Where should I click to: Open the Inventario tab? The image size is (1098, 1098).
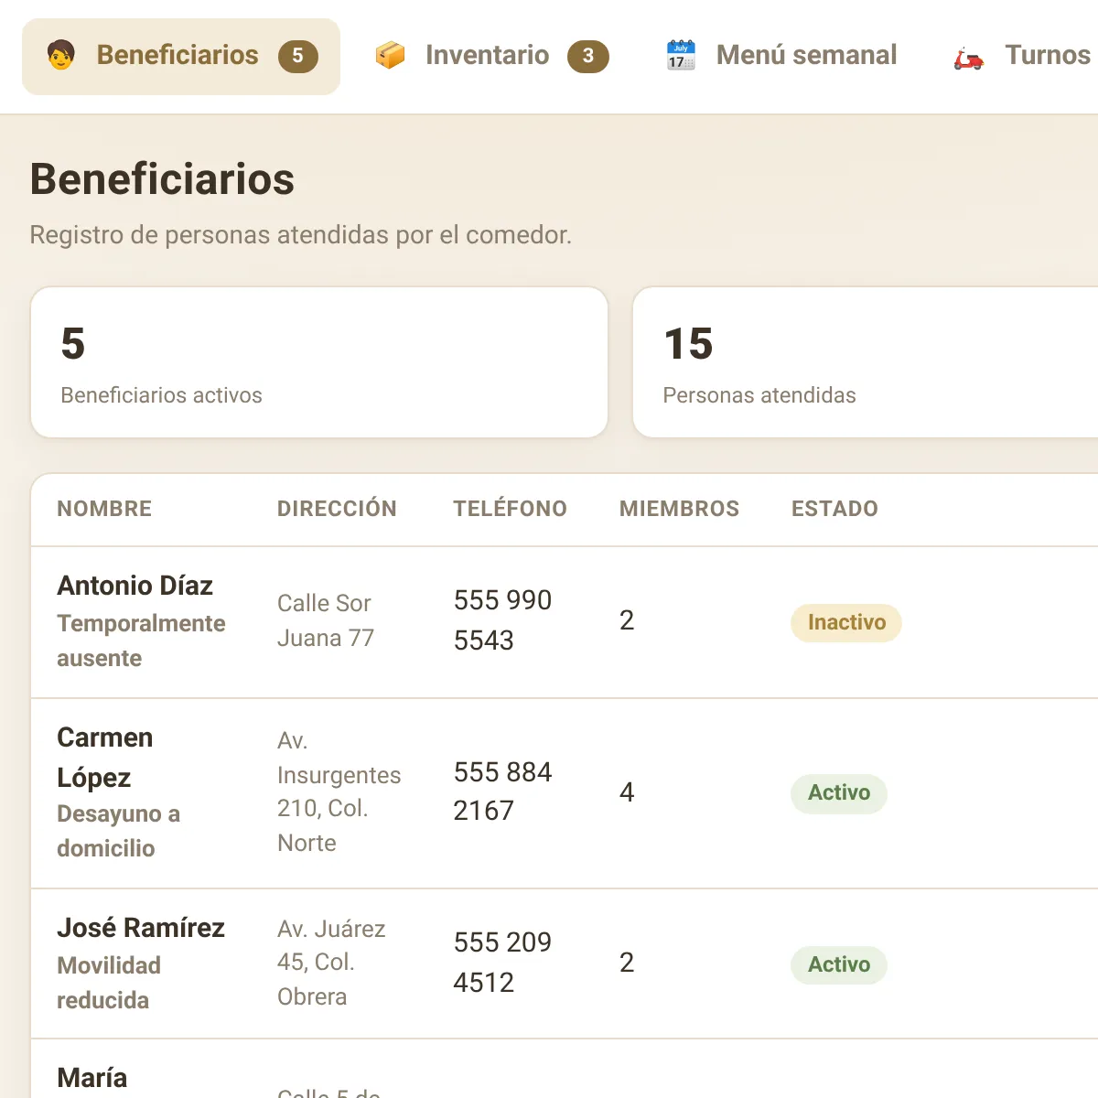(491, 57)
